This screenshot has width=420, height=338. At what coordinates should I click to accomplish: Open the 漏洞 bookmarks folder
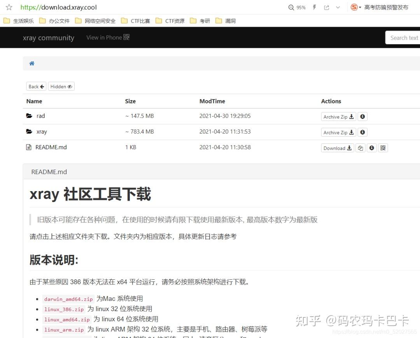click(229, 21)
